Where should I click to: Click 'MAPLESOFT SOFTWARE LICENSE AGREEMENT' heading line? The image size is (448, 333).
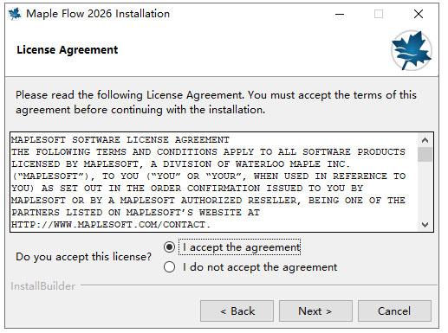120,140
